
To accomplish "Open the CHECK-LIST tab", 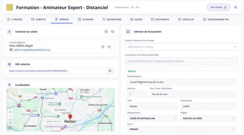I will pos(186,19).
